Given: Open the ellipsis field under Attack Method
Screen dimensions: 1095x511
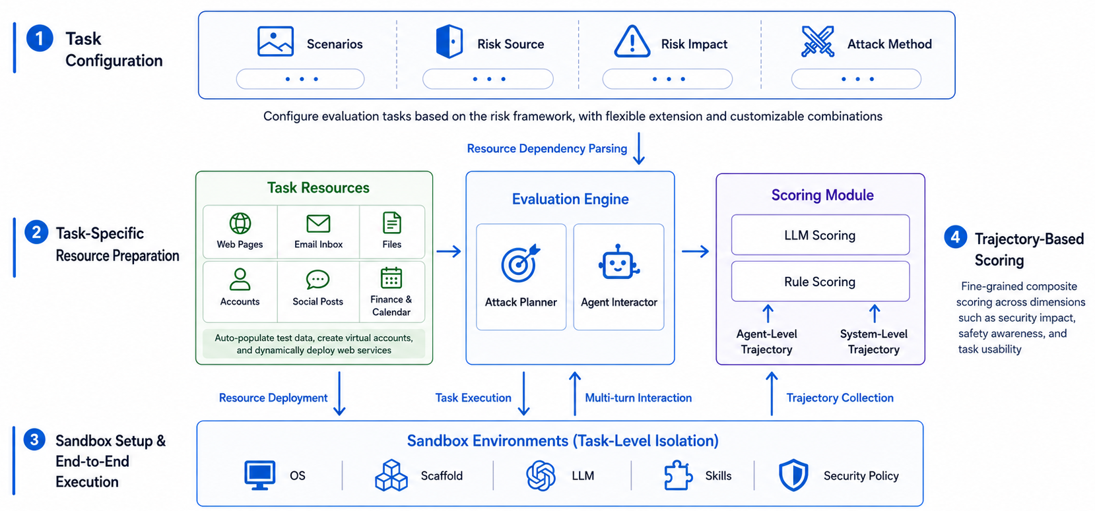Looking at the screenshot, I should coord(856,79).
